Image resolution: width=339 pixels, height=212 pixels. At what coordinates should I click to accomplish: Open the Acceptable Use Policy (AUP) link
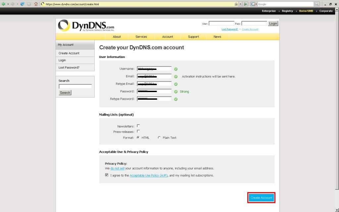(x=149, y=176)
